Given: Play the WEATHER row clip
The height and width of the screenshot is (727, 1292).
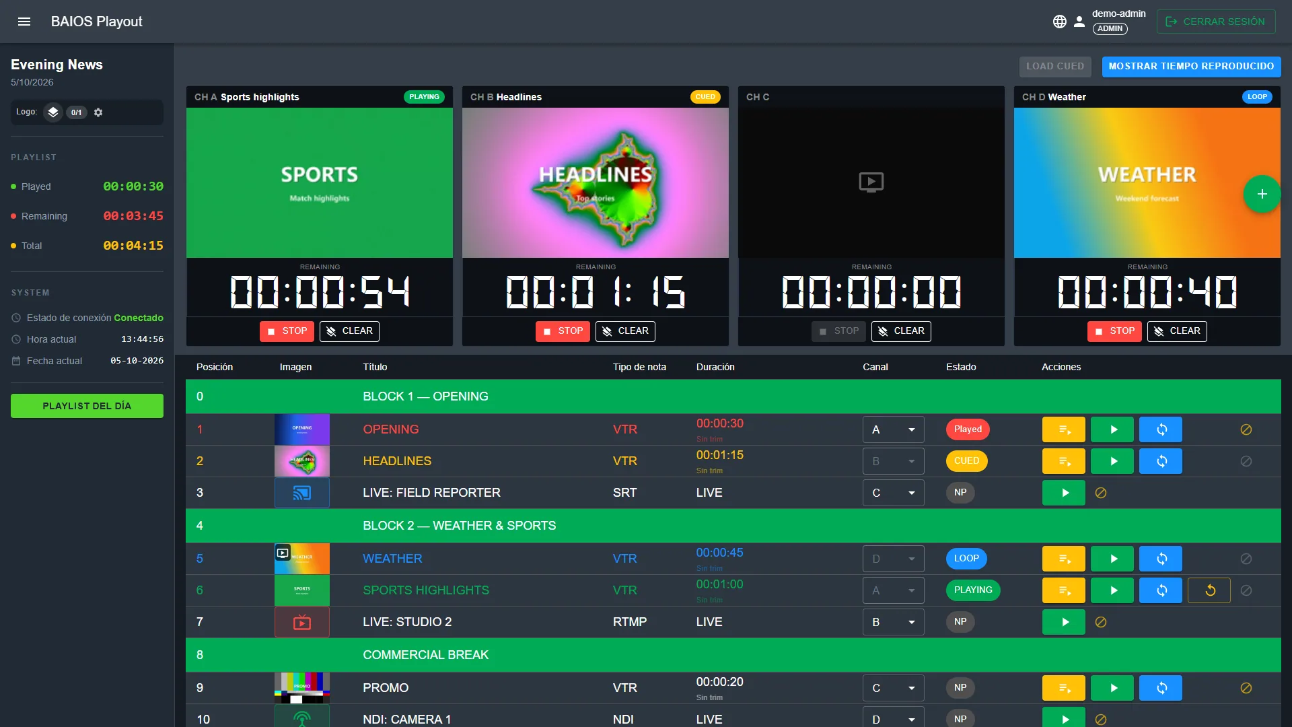Looking at the screenshot, I should [x=1112, y=559].
